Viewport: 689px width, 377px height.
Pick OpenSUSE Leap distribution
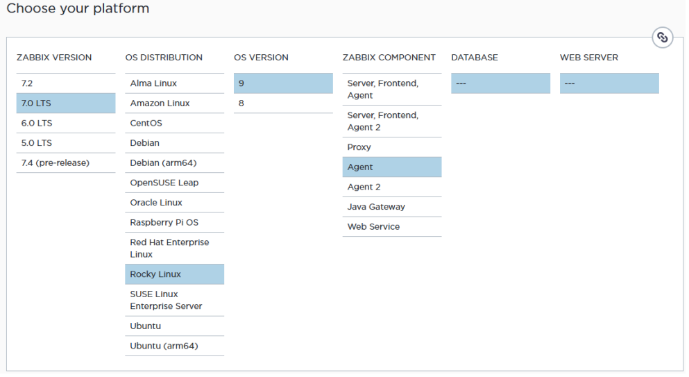click(174, 183)
